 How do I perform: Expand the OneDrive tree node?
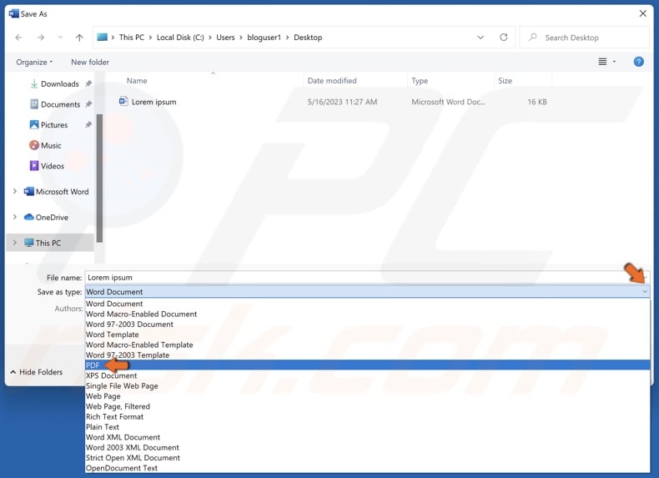pyautogui.click(x=15, y=217)
